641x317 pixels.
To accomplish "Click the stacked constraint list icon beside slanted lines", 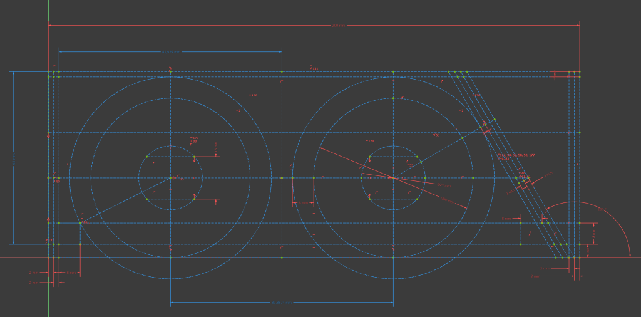I will click(x=516, y=155).
